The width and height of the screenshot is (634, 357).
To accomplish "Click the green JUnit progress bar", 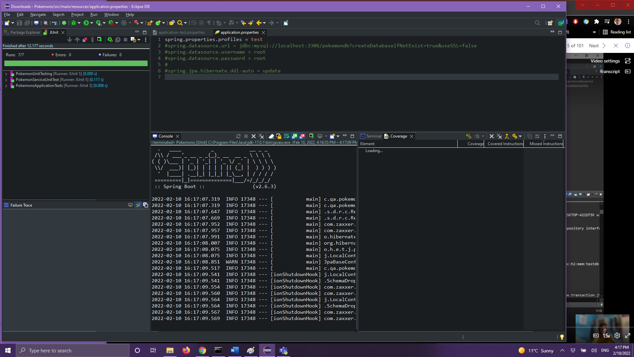I will (x=76, y=63).
